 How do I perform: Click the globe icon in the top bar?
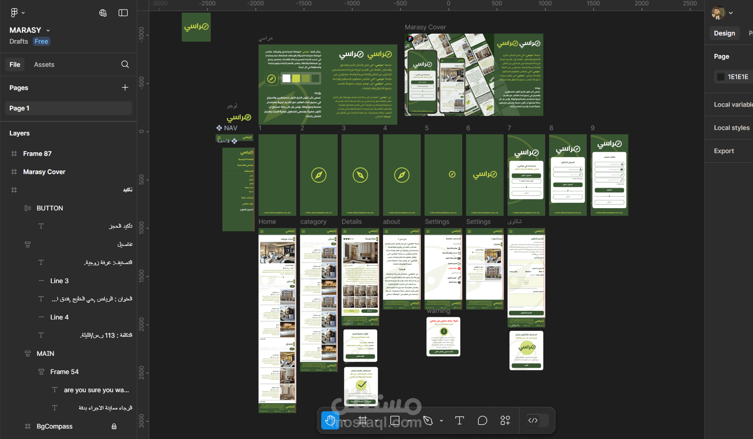tap(103, 13)
